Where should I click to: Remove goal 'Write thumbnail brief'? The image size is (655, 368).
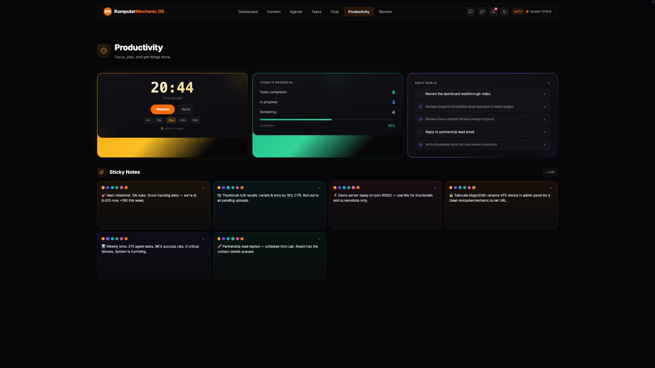coord(544,145)
